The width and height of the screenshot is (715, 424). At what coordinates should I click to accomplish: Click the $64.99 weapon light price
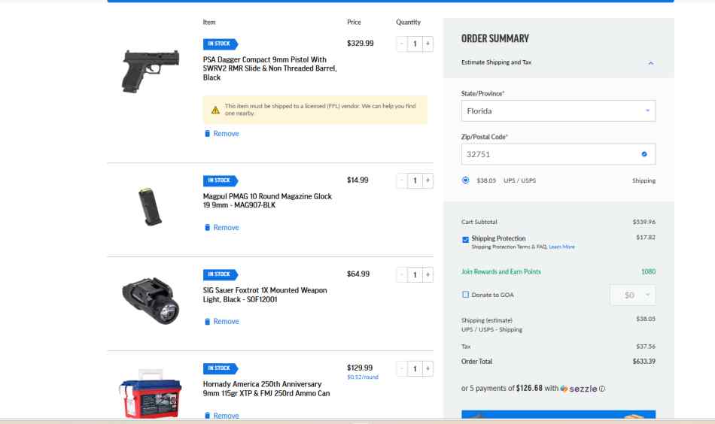(x=358, y=274)
